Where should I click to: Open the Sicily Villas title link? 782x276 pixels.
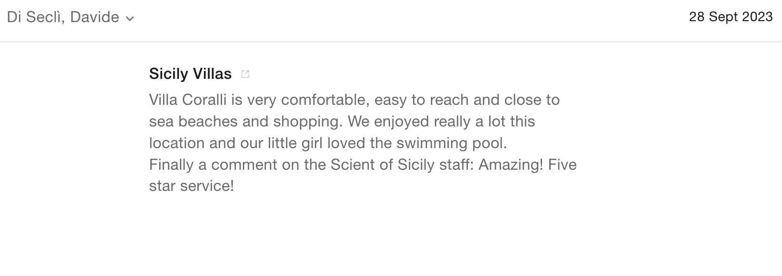tap(190, 74)
